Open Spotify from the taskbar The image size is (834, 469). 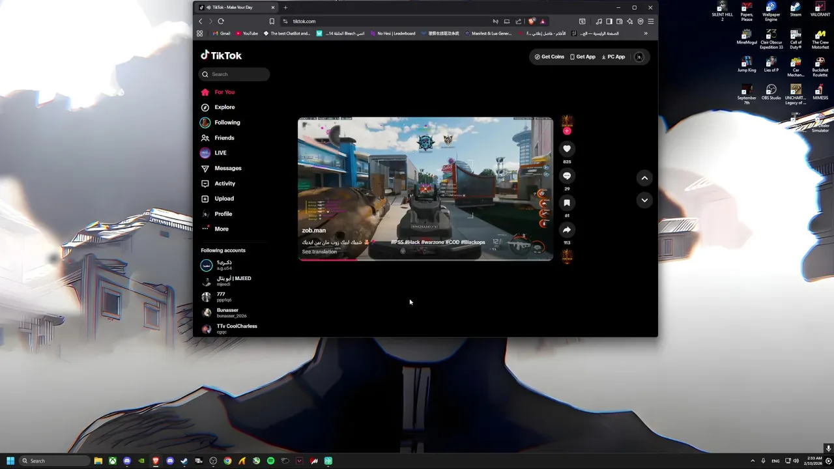270,461
